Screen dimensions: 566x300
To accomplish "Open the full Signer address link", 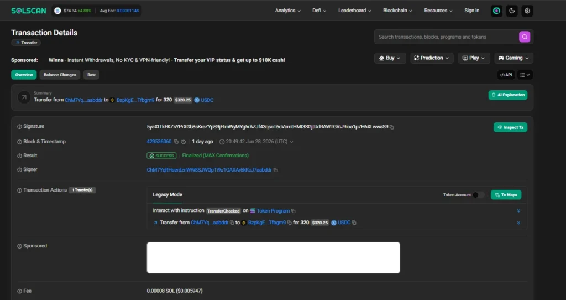I will (209, 170).
